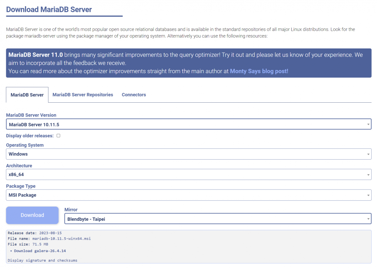Open the MariaDB Server Version dropdown
Screen dimensions: 377x270
pyautogui.click(x=188, y=124)
